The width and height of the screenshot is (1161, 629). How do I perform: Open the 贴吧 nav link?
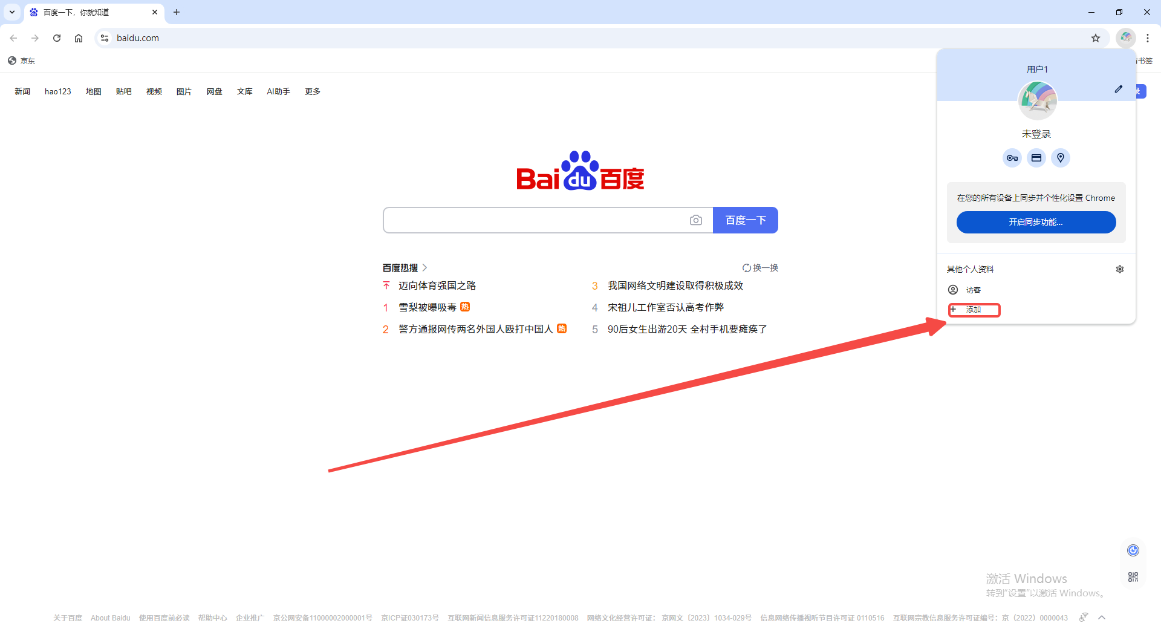124,91
